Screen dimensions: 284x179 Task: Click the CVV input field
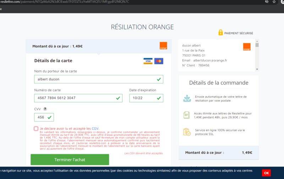pos(44,117)
